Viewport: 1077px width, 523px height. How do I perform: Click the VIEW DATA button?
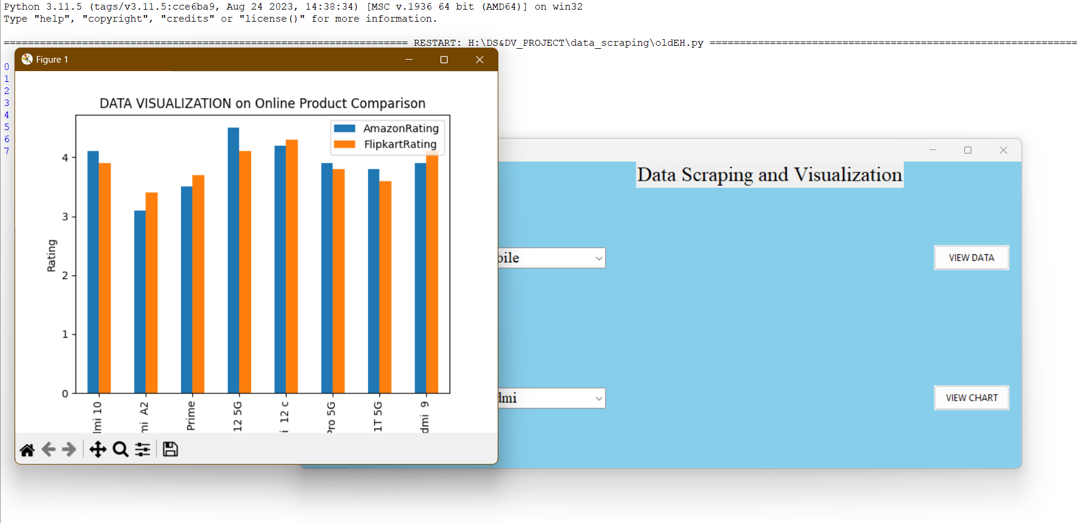coord(971,258)
